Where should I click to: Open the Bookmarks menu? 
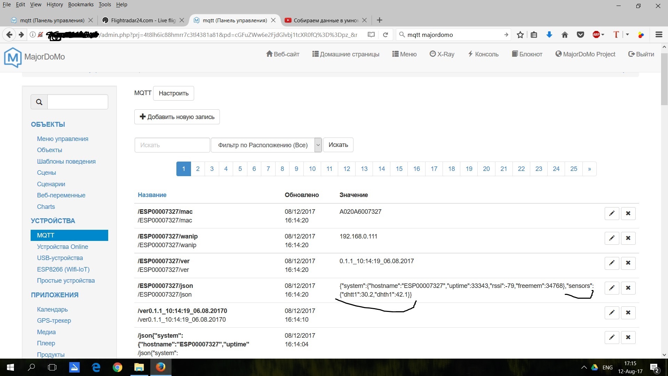[x=81, y=5]
